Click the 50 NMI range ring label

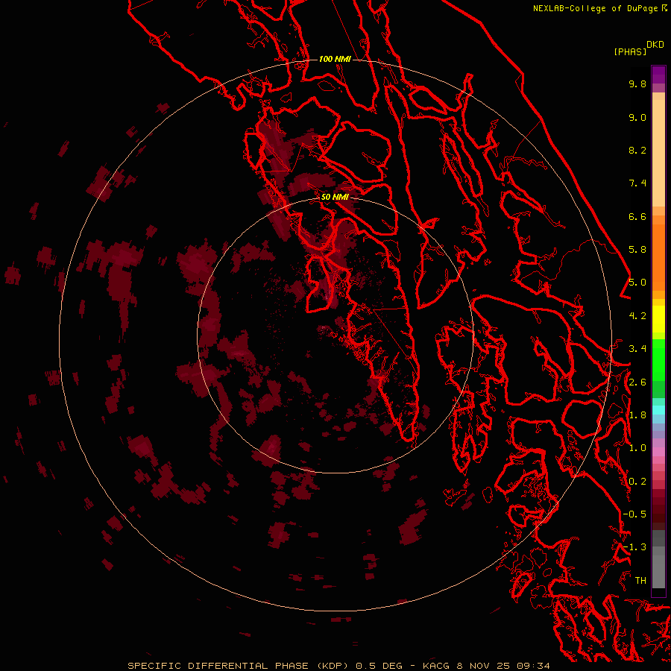335,197
